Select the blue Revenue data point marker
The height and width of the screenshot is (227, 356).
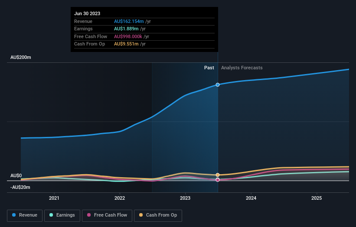(218, 84)
